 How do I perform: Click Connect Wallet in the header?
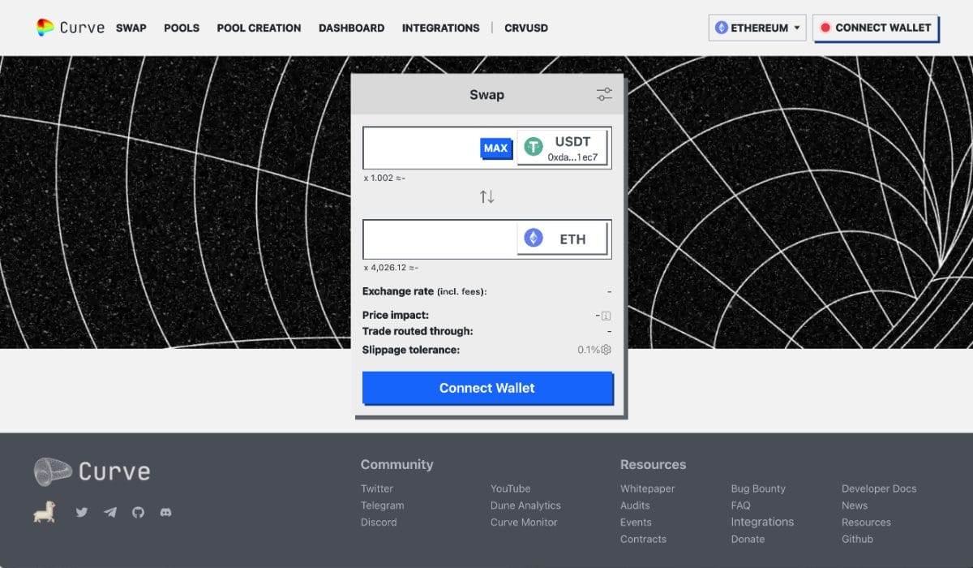pos(875,28)
